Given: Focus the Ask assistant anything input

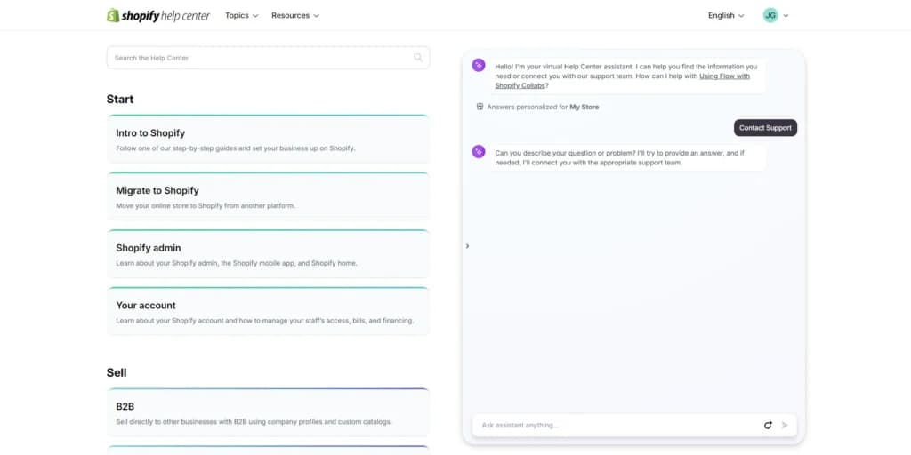Looking at the screenshot, I should pyautogui.click(x=619, y=426).
